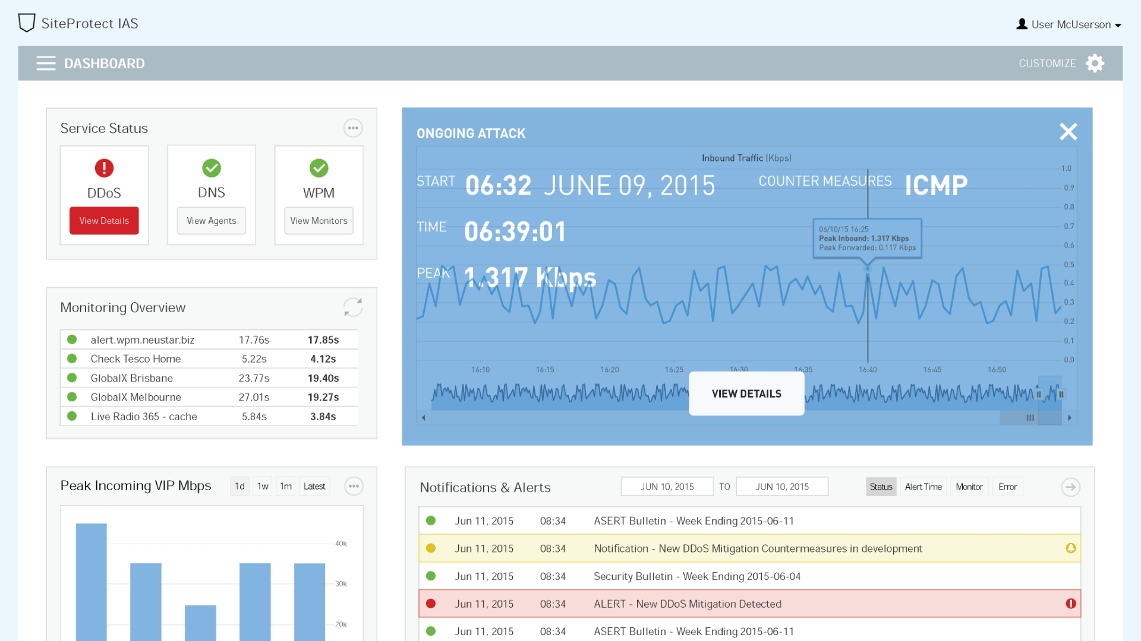
Task: Select the Latest range option
Action: (314, 487)
